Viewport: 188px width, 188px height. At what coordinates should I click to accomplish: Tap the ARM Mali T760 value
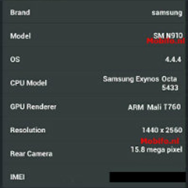click(x=155, y=107)
